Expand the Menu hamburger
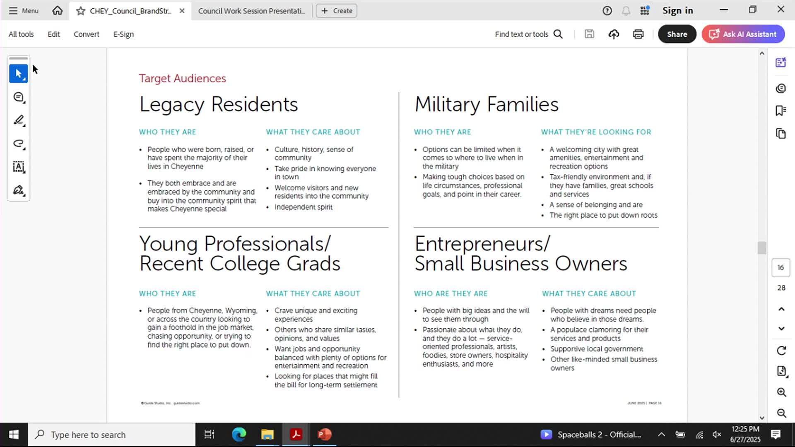 (x=14, y=11)
